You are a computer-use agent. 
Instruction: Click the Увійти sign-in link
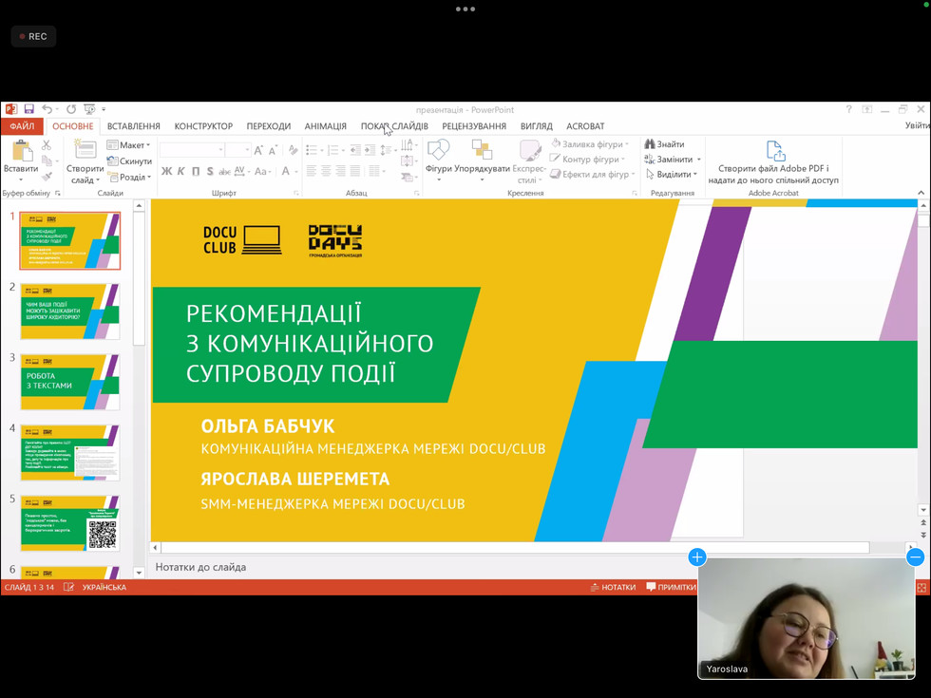(917, 125)
